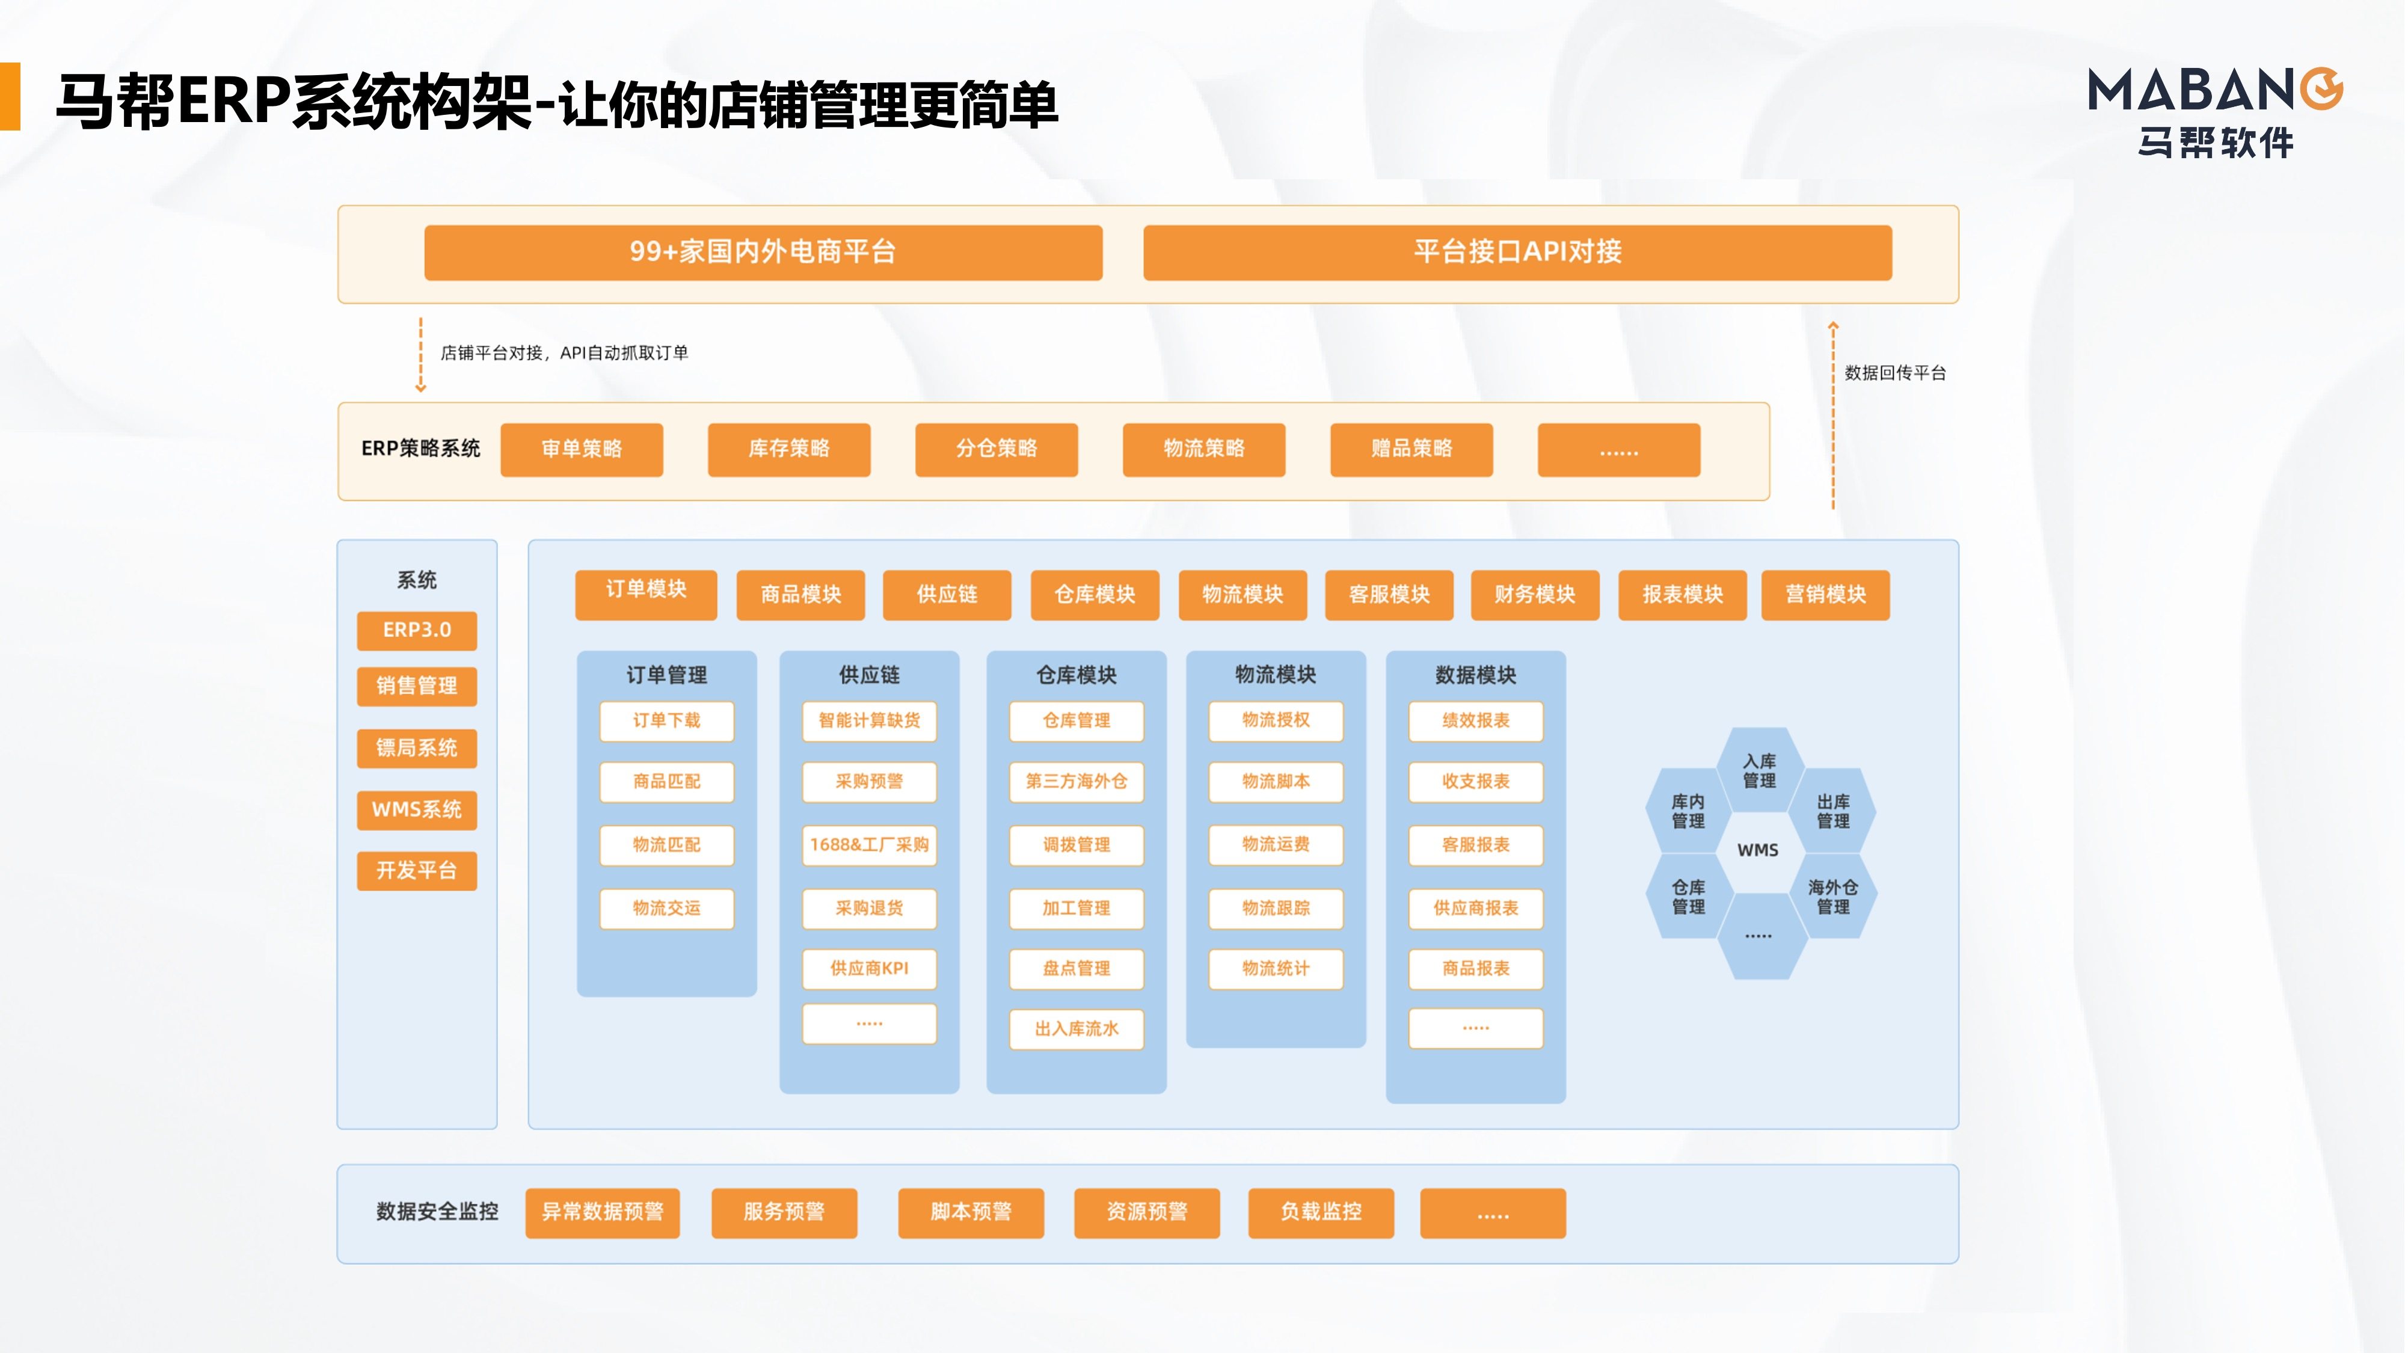
Task: Click the 赠品策略 box
Action: pyautogui.click(x=1411, y=450)
